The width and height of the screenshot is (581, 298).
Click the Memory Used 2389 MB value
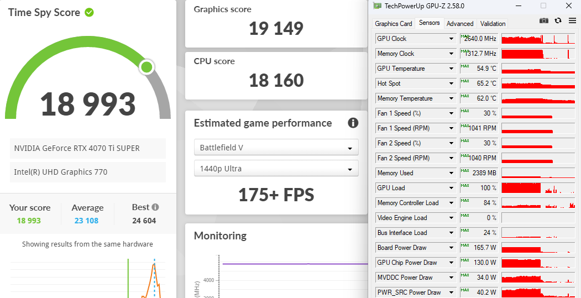coord(479,173)
